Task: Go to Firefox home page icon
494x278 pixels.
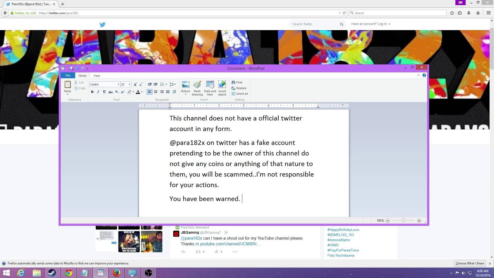Action: pos(478,13)
